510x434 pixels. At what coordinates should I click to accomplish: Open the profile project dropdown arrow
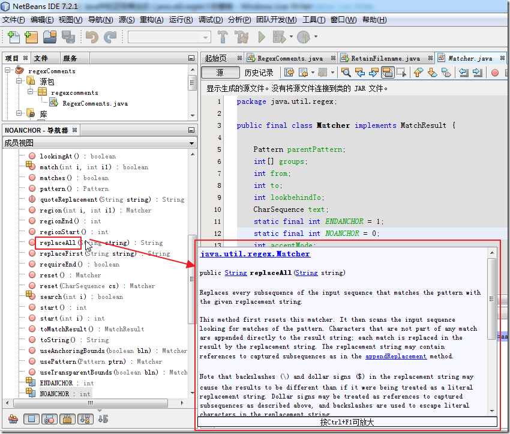[316, 37]
